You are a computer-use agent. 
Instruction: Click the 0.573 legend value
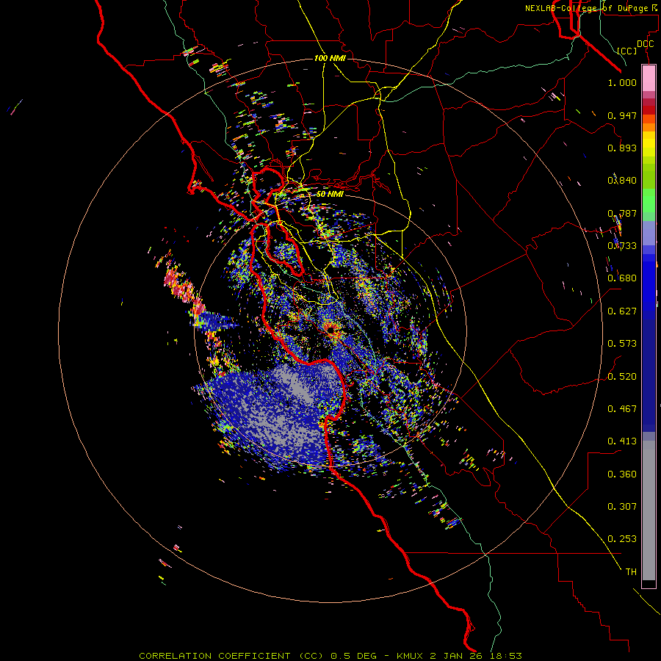[622, 344]
